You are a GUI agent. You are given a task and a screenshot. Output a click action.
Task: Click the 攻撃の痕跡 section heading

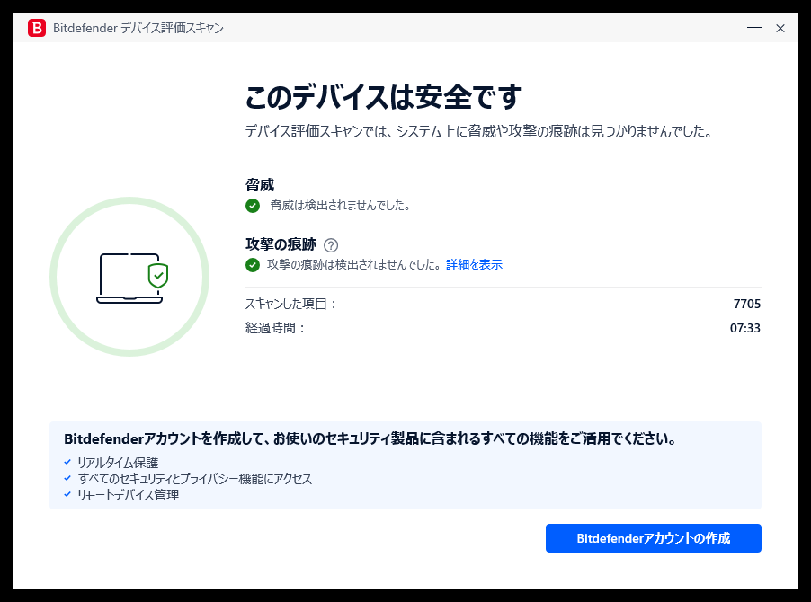tap(281, 243)
